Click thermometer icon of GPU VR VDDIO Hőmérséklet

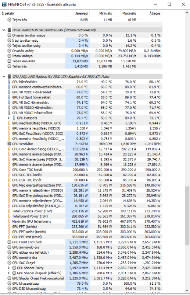point(9,108)
